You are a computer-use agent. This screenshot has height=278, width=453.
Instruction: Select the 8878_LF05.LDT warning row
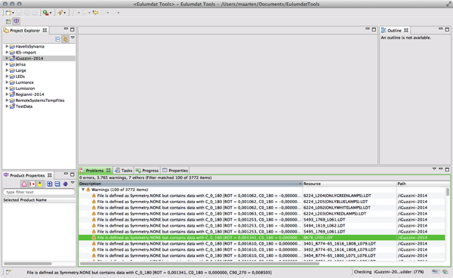coord(261,237)
